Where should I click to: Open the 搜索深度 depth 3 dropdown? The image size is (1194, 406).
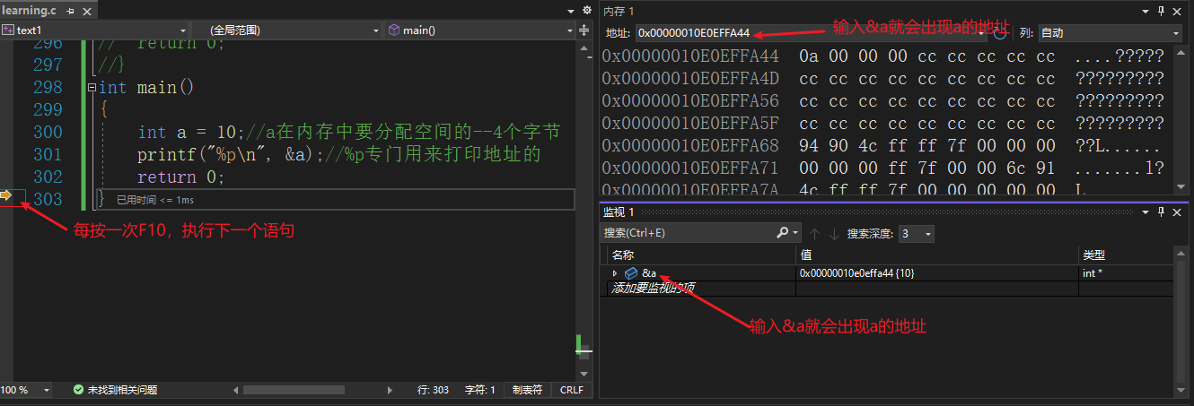point(916,233)
